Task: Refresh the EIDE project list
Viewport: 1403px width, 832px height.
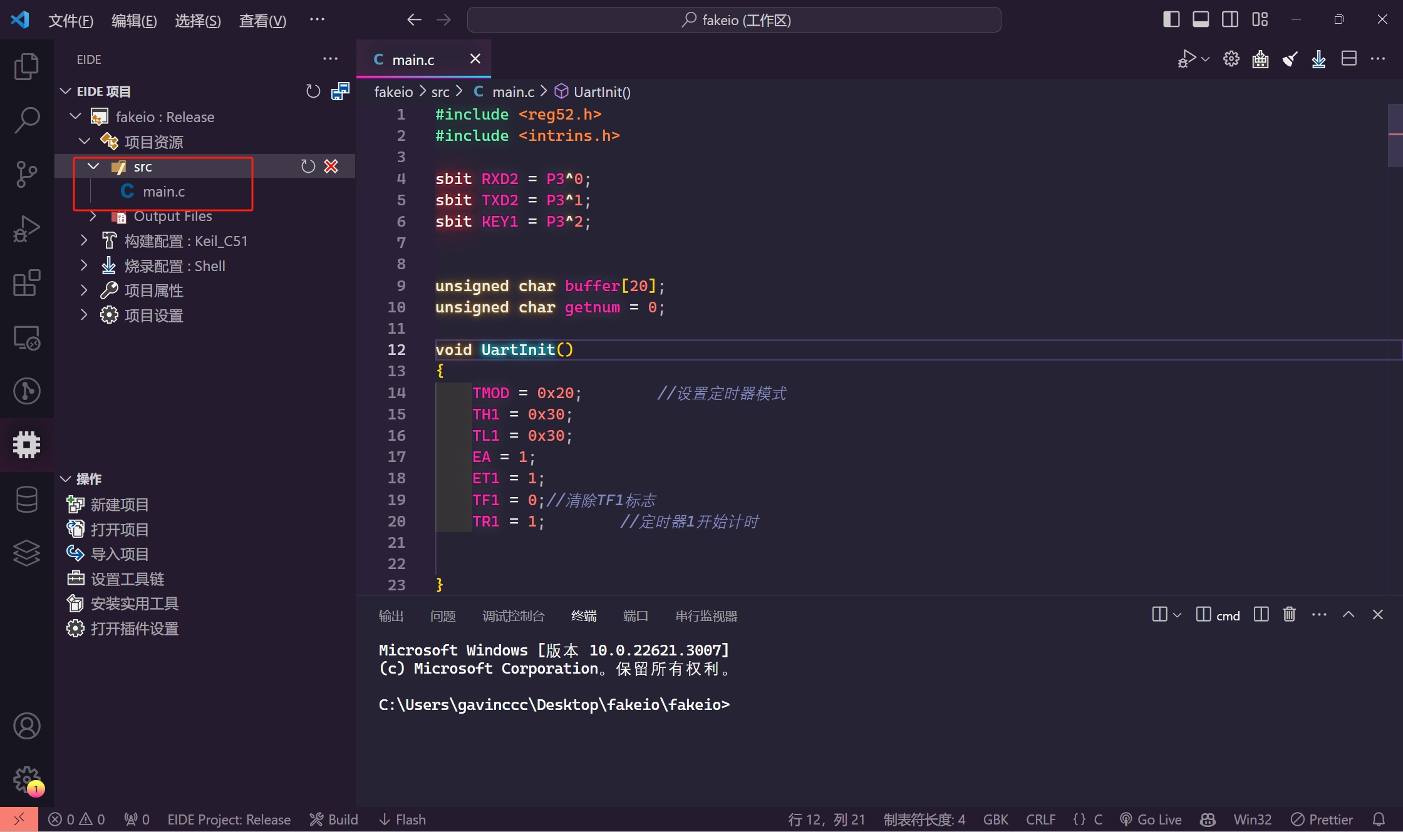Action: [313, 91]
